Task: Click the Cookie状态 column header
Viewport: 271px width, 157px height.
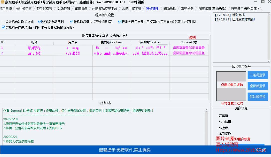Action: [x=189, y=42]
